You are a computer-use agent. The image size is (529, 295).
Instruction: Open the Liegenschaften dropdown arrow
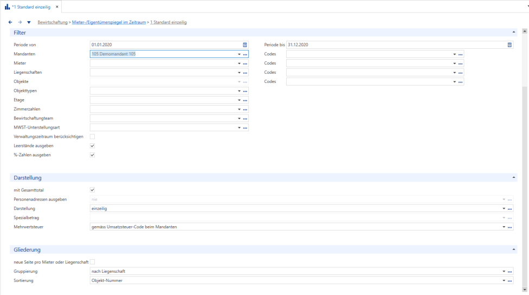(x=239, y=73)
